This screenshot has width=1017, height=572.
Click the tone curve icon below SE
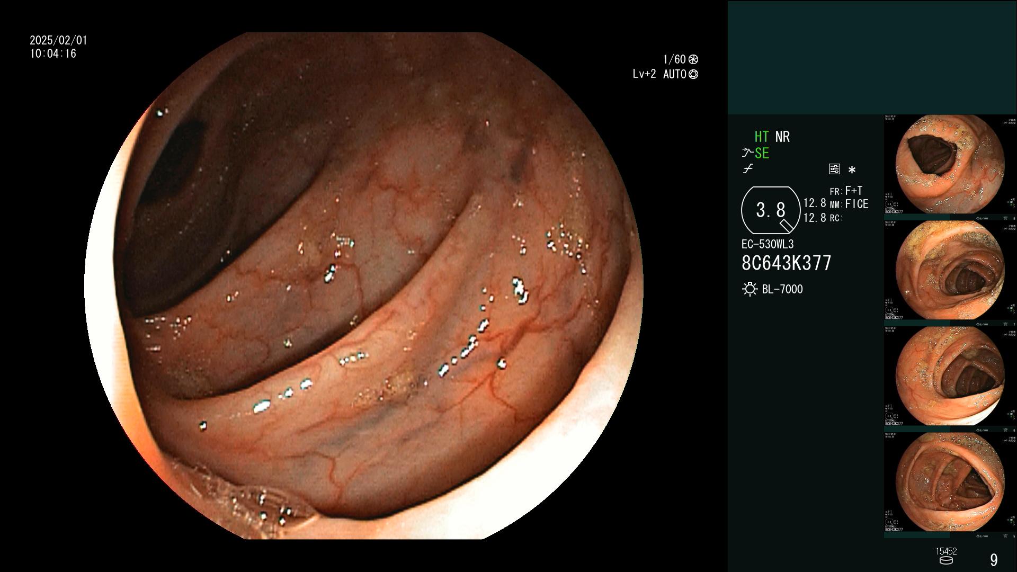coord(748,169)
